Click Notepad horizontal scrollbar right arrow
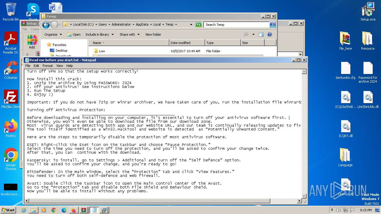381x214 pixels. coord(299,201)
